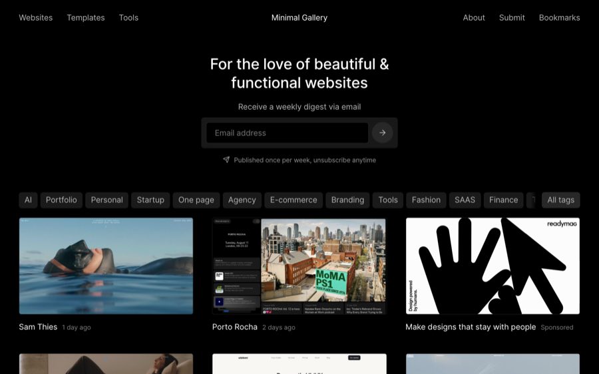Submit email with the arrow button
Image resolution: width=599 pixels, height=374 pixels.
(x=383, y=133)
